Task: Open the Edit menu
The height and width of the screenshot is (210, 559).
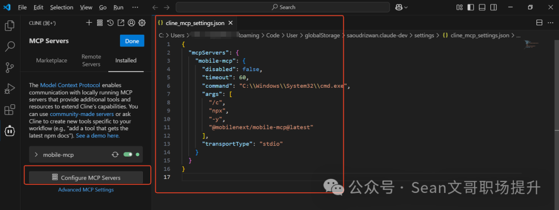Action: pyautogui.click(x=38, y=7)
